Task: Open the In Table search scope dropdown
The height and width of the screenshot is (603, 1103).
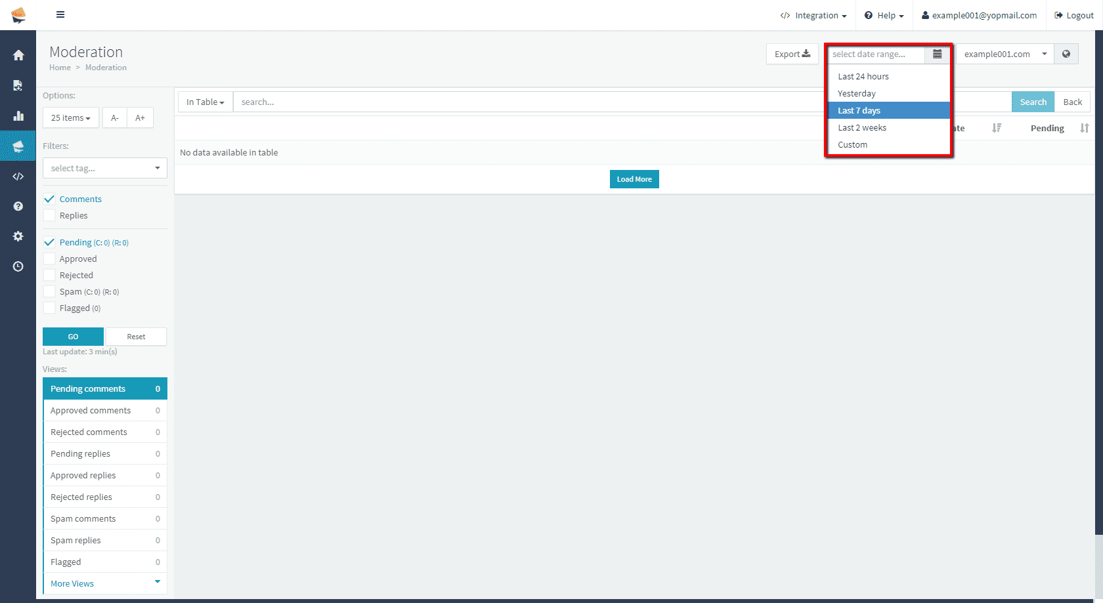Action: click(205, 102)
